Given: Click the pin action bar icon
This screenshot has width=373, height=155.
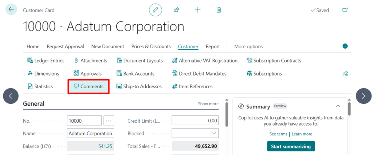Looking at the screenshot, I should 345,74.
